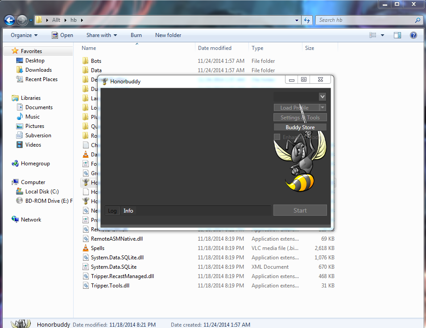Select the Pictures library
Screen dimensions: 426x328
click(34, 126)
